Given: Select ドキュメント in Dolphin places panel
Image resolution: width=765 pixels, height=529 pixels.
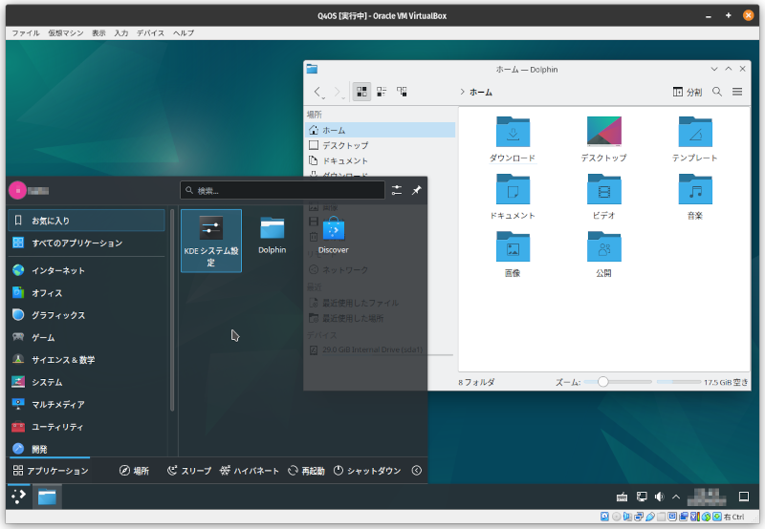Looking at the screenshot, I should point(381,160).
